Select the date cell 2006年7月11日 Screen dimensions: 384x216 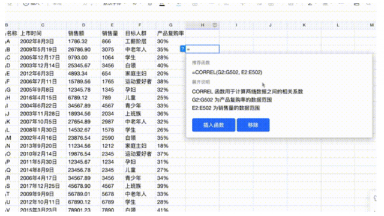(x=43, y=82)
